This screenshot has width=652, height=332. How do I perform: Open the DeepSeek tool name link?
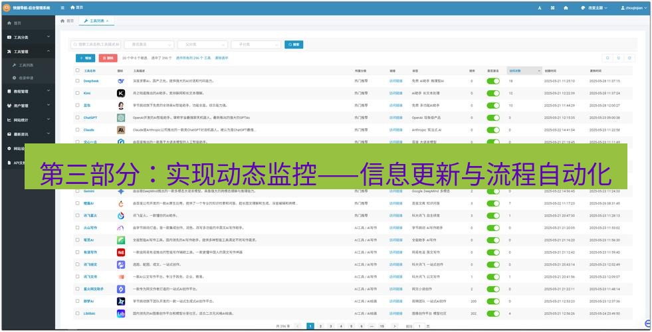(x=91, y=81)
